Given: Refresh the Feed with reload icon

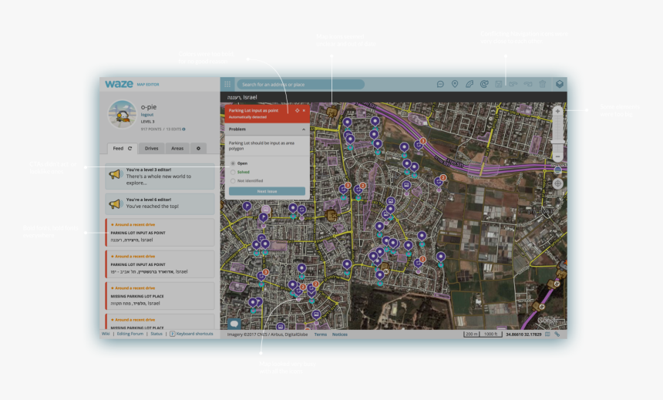Looking at the screenshot, I should [130, 149].
